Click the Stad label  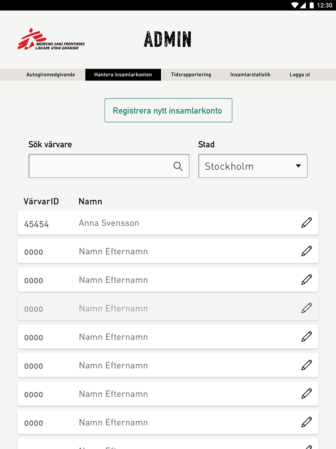206,144
